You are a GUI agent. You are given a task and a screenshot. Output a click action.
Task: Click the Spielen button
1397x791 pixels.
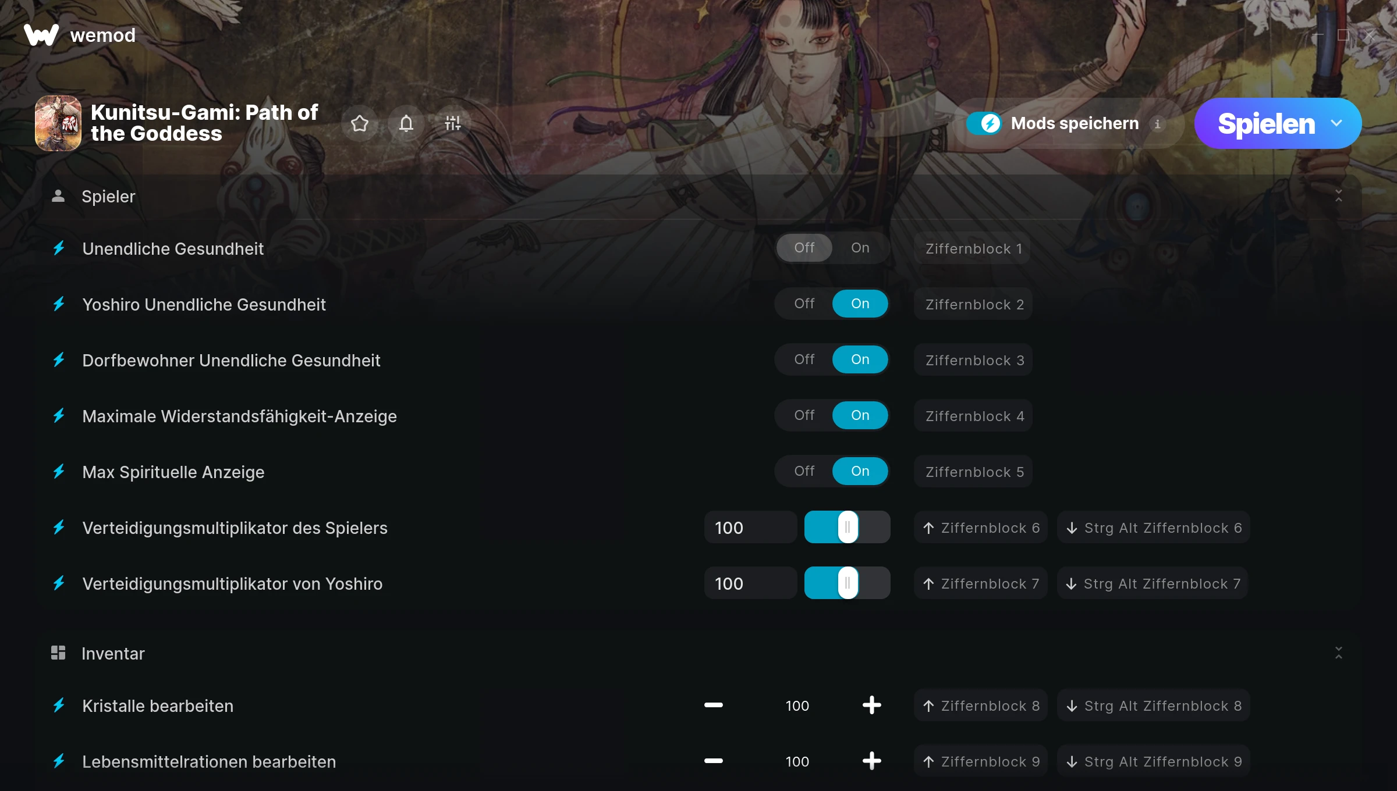point(1266,123)
